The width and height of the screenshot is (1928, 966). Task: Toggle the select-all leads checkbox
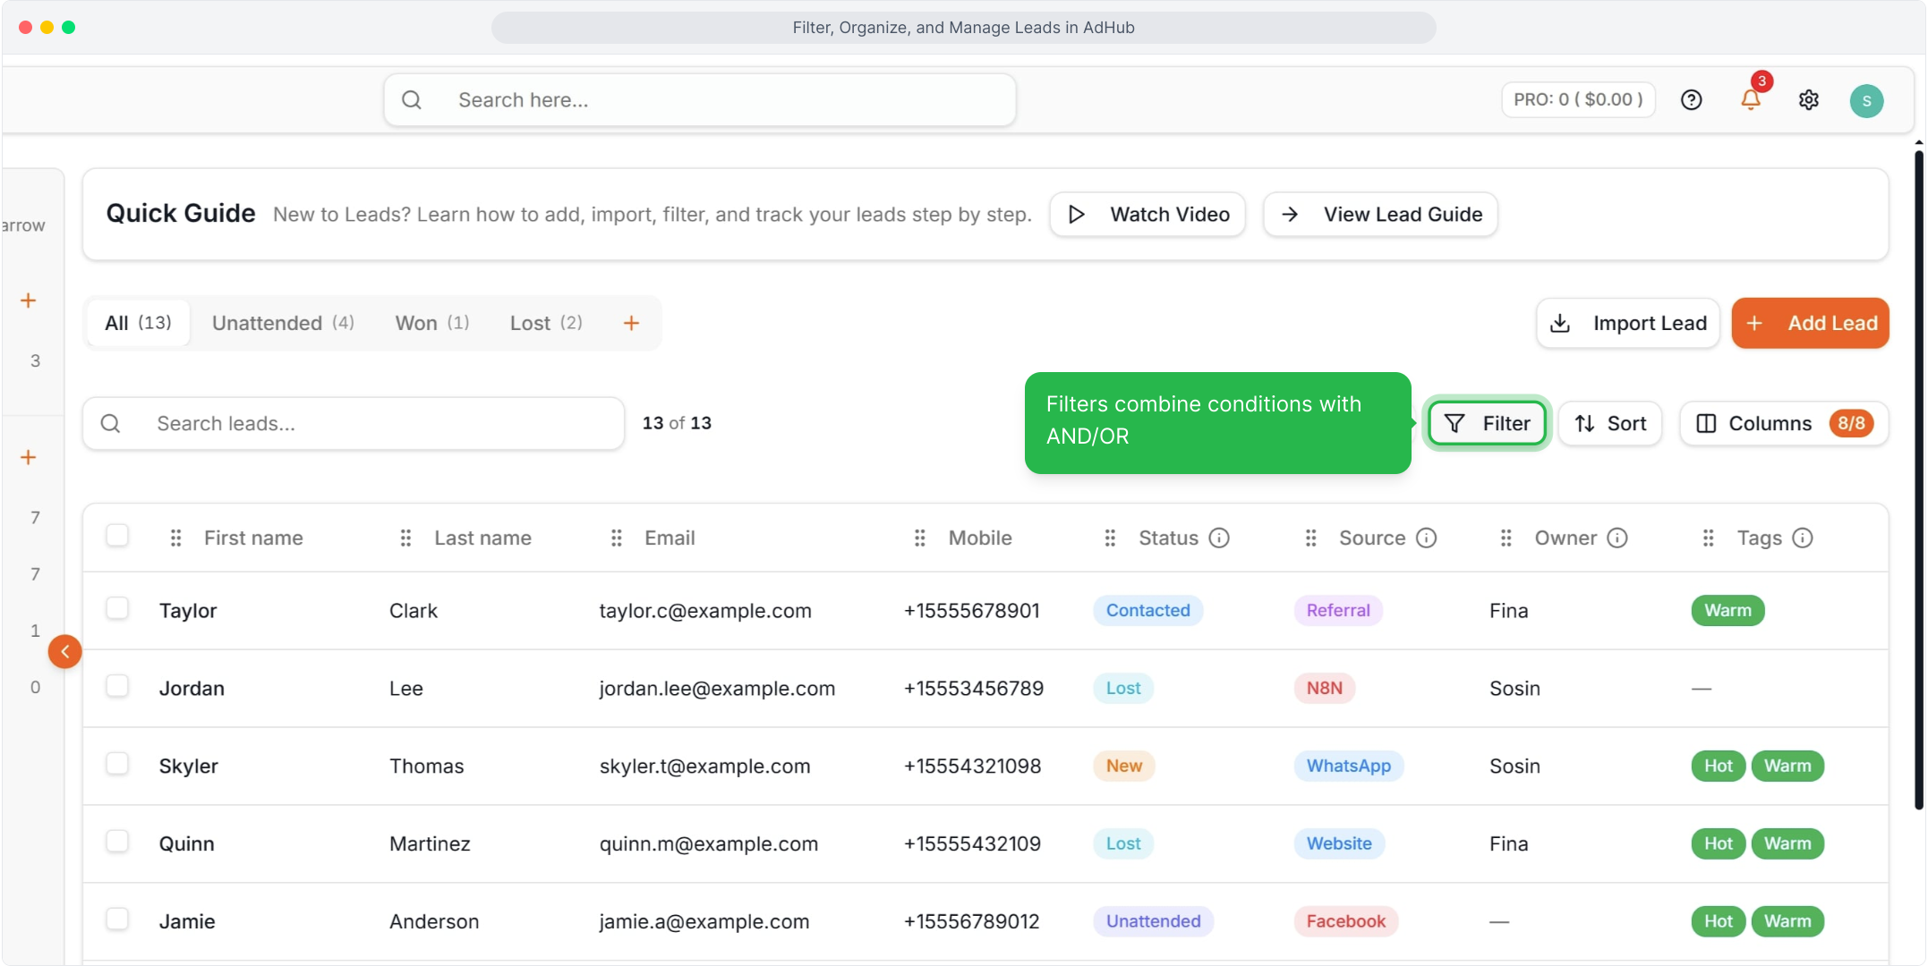coord(117,536)
